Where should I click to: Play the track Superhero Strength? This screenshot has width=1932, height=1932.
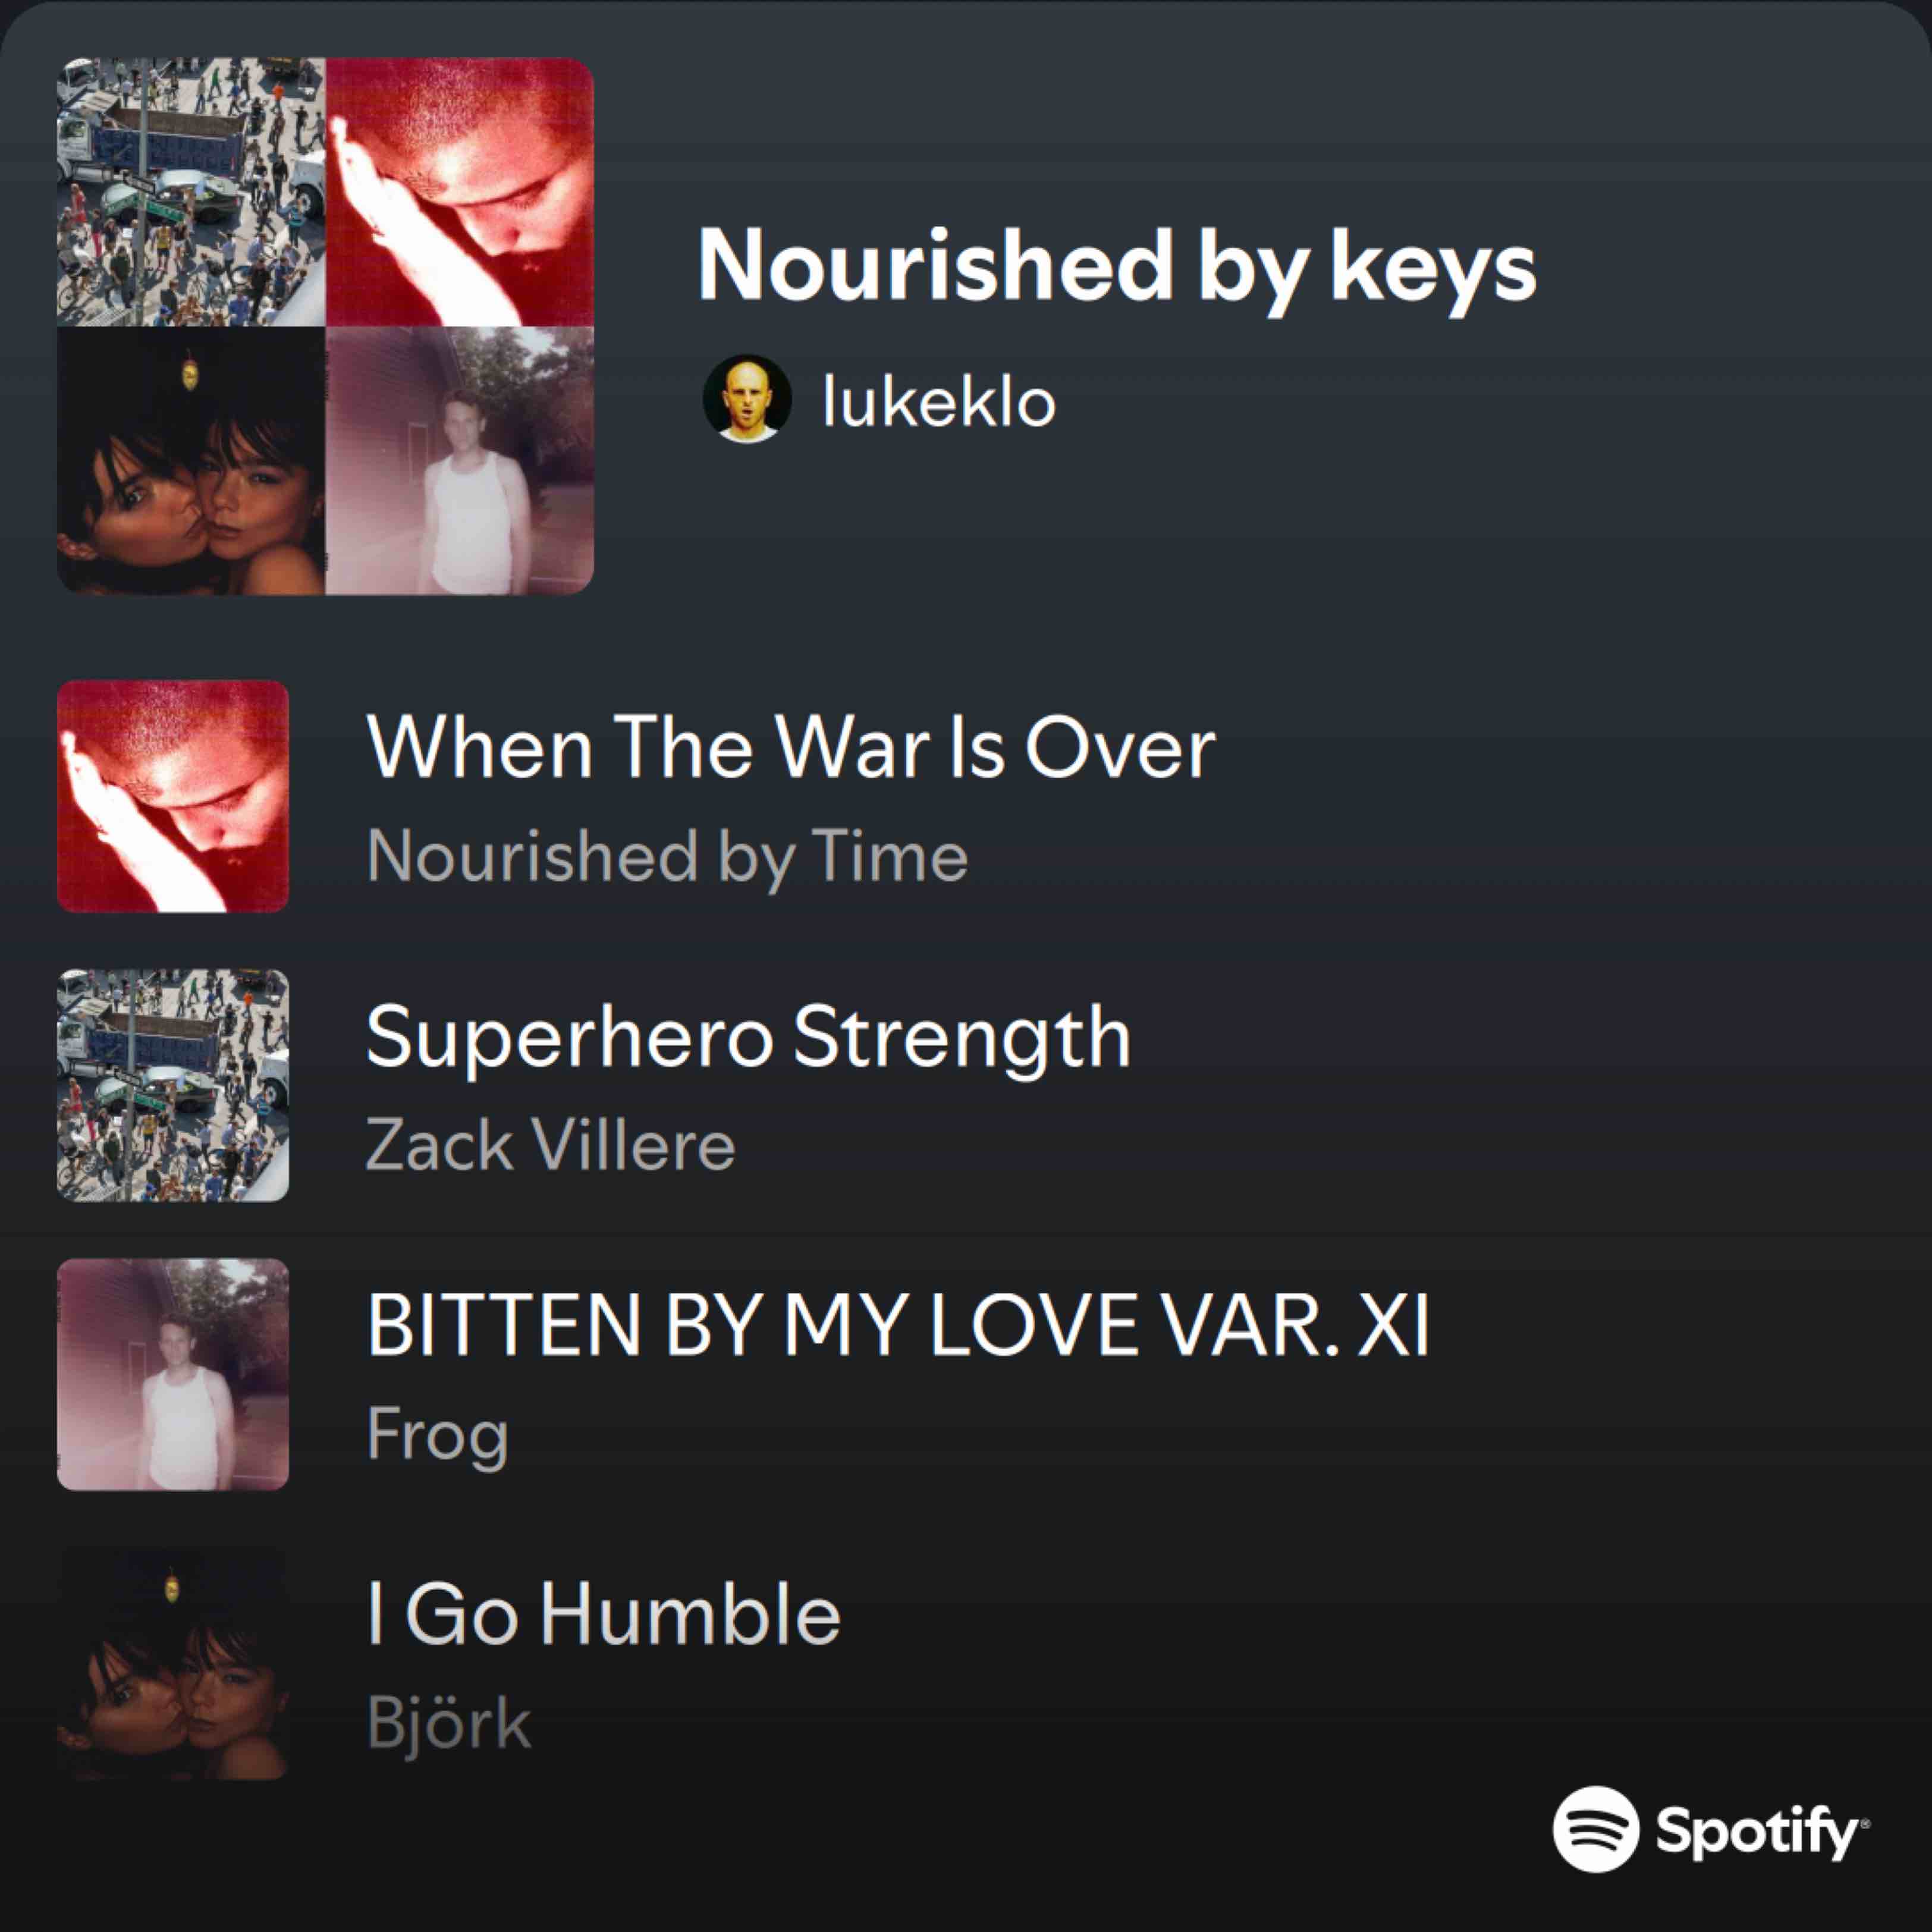tap(748, 1038)
